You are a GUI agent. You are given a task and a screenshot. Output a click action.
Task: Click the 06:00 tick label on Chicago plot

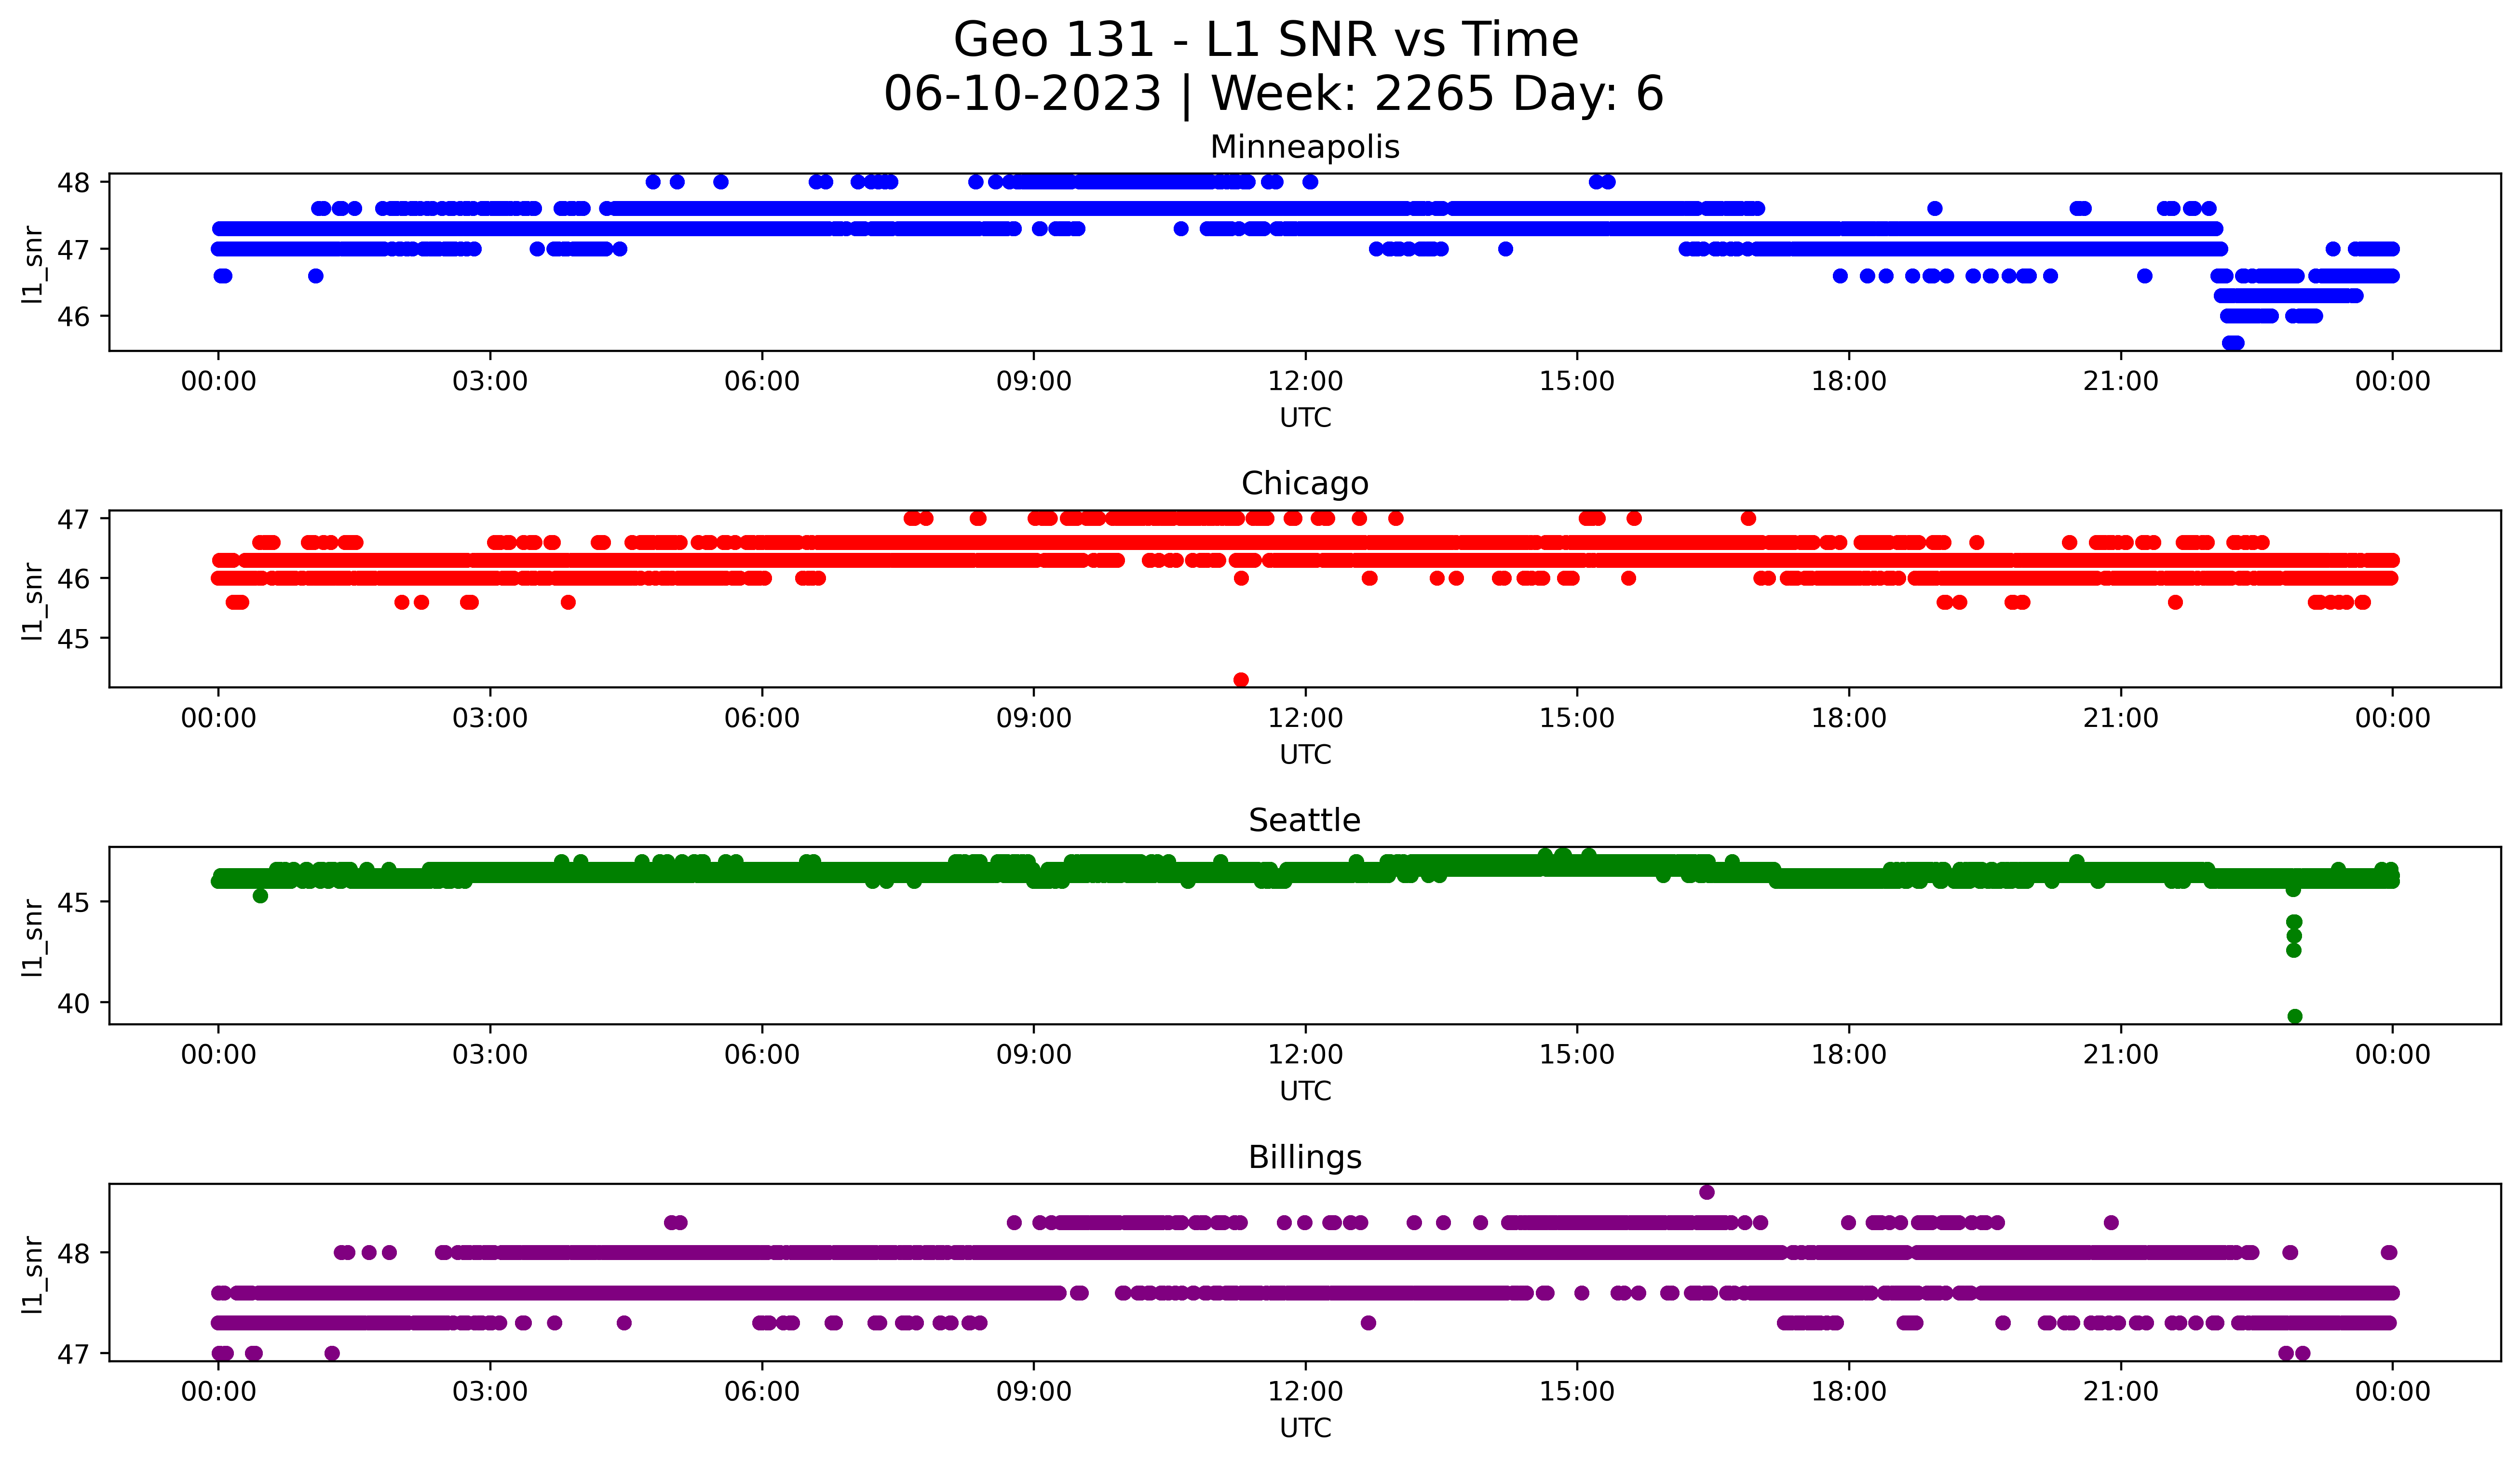[762, 719]
